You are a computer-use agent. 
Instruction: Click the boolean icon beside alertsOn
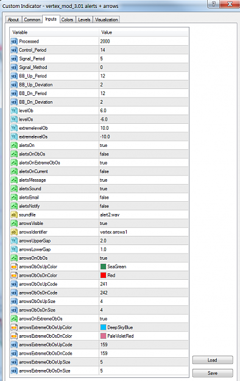pyautogui.click(x=14, y=145)
